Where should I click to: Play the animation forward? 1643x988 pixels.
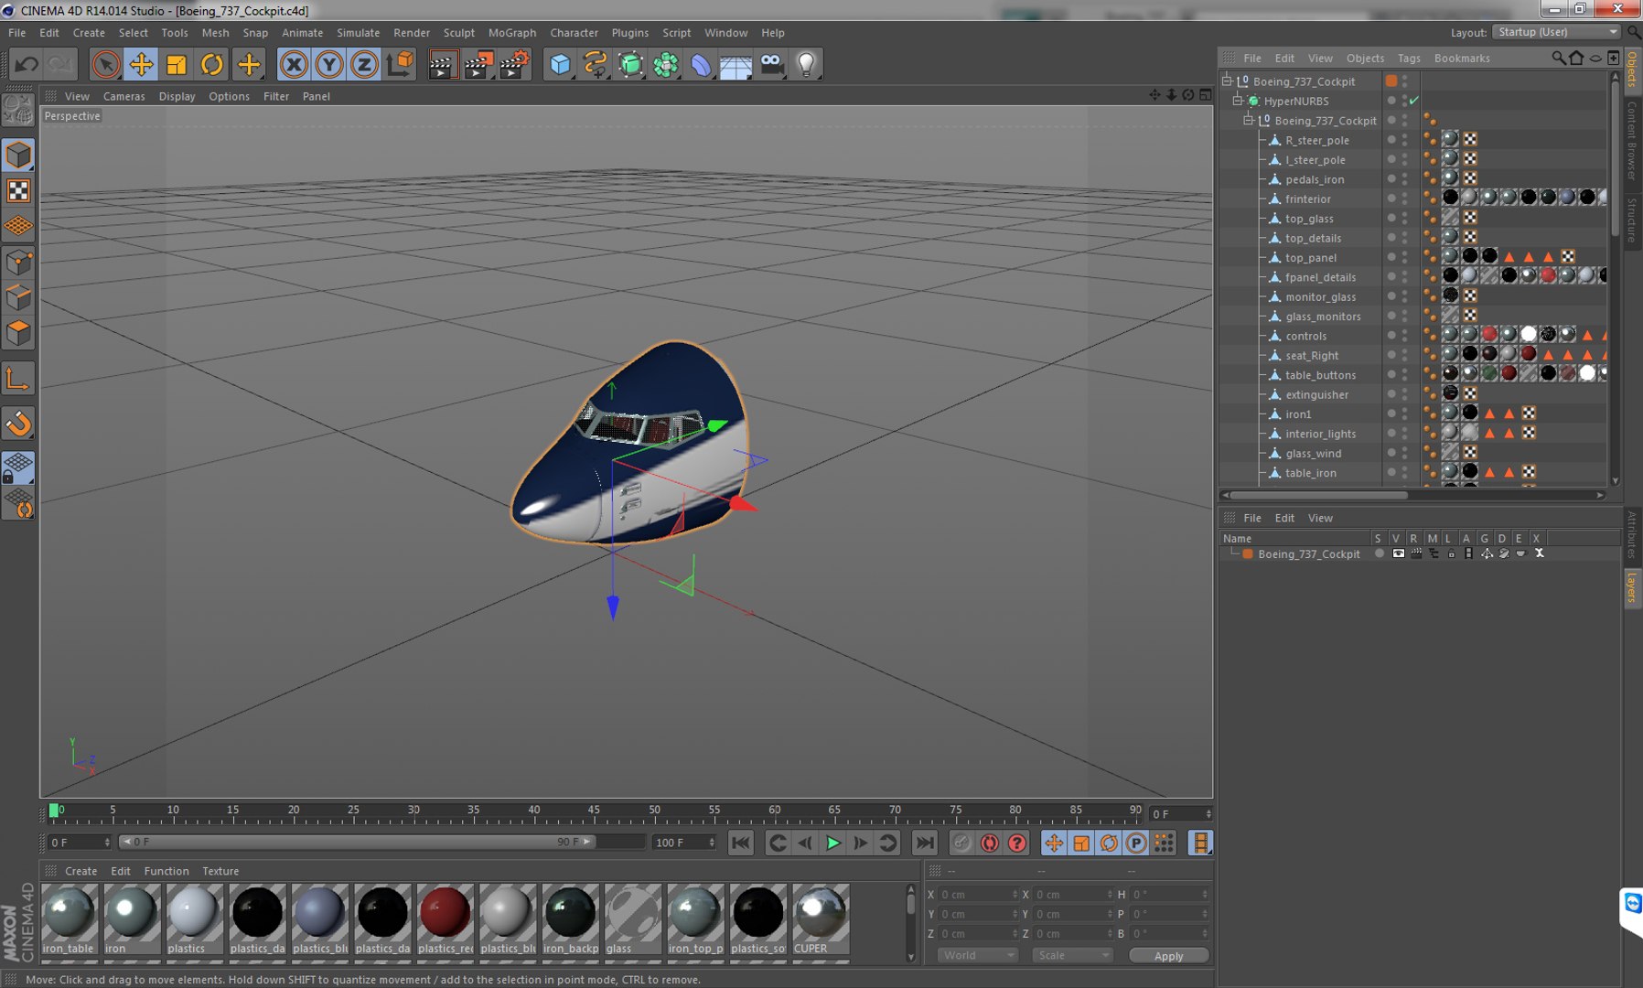(x=833, y=843)
